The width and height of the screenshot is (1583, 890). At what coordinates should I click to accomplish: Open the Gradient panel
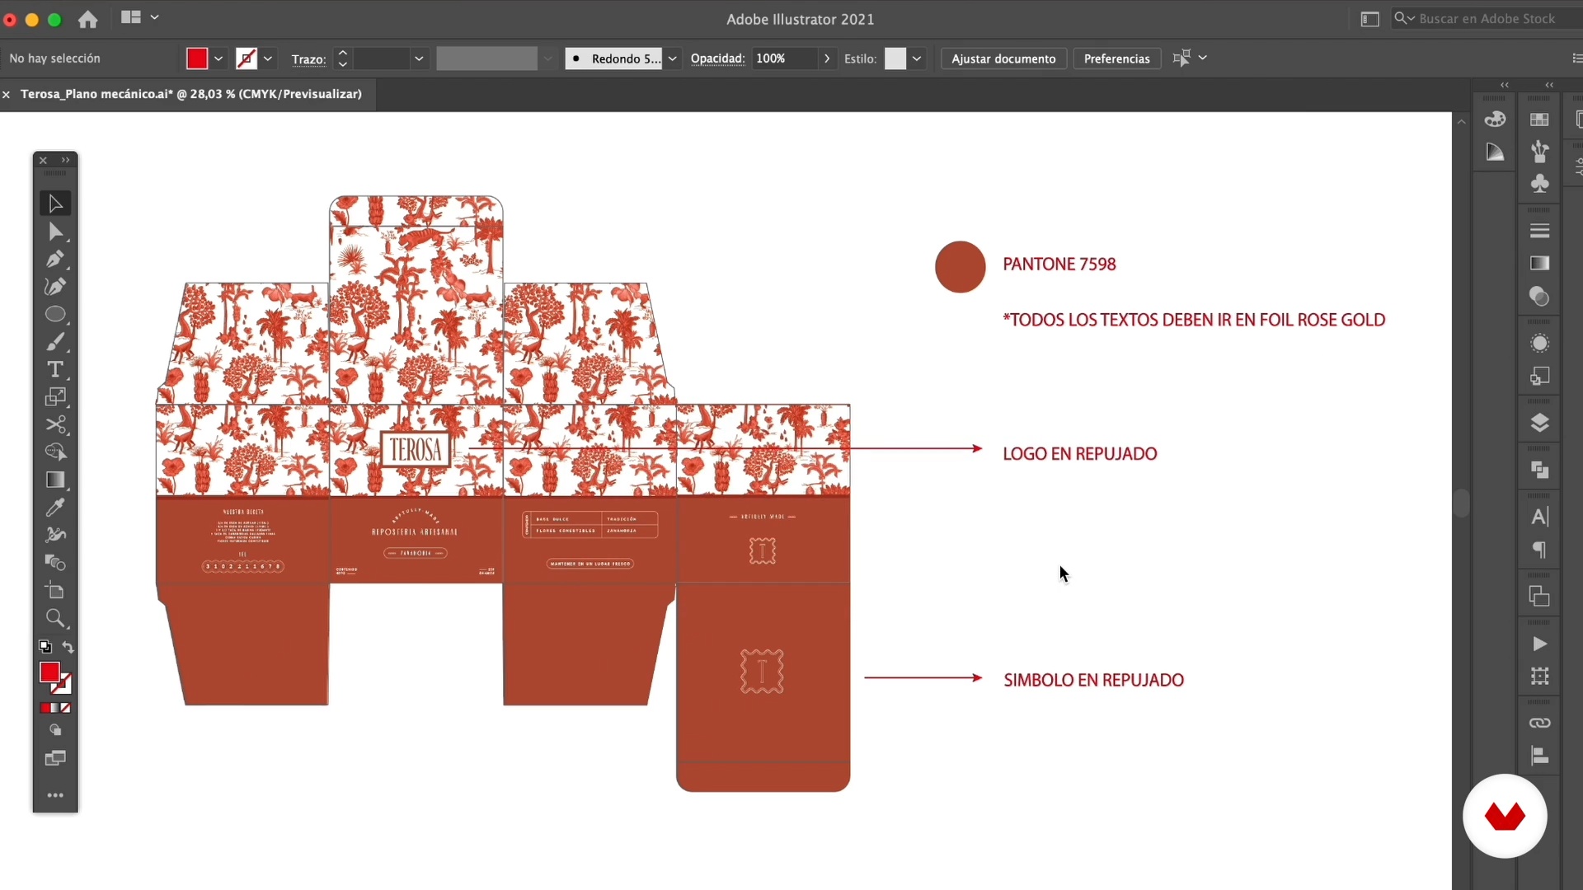(x=1539, y=263)
